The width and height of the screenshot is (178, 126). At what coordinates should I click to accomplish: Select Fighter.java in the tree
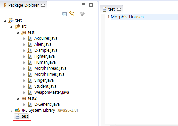pos(45,56)
